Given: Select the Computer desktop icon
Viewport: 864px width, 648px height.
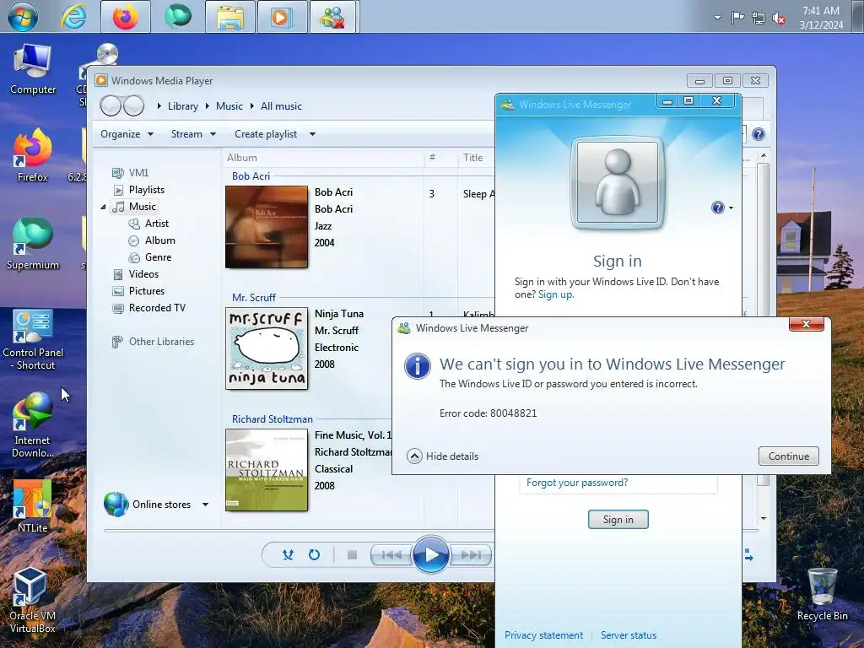Looking at the screenshot, I should (33, 69).
